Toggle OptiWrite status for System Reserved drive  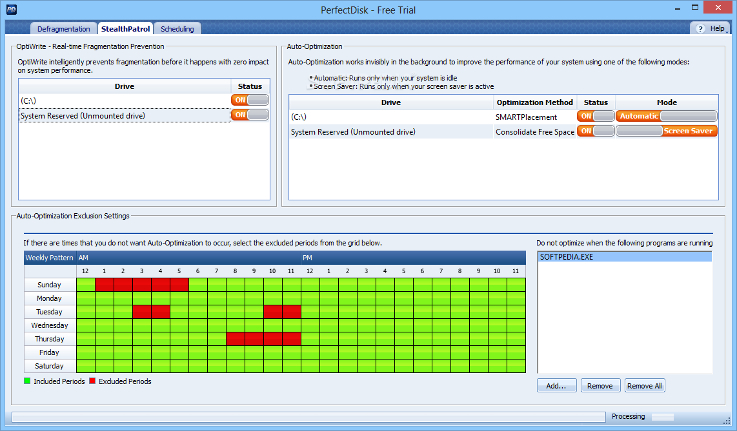pyautogui.click(x=250, y=115)
